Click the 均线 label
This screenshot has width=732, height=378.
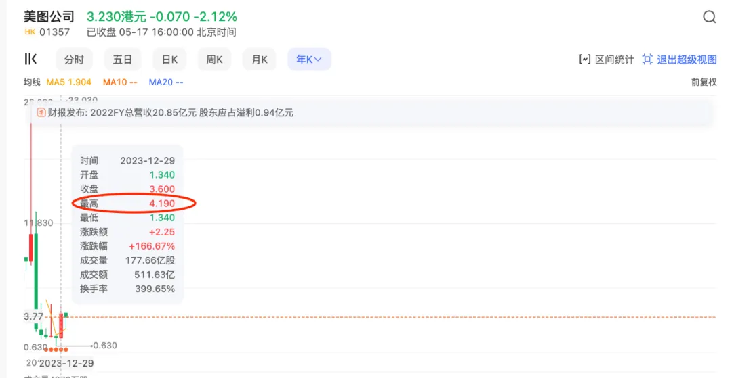[x=33, y=82]
